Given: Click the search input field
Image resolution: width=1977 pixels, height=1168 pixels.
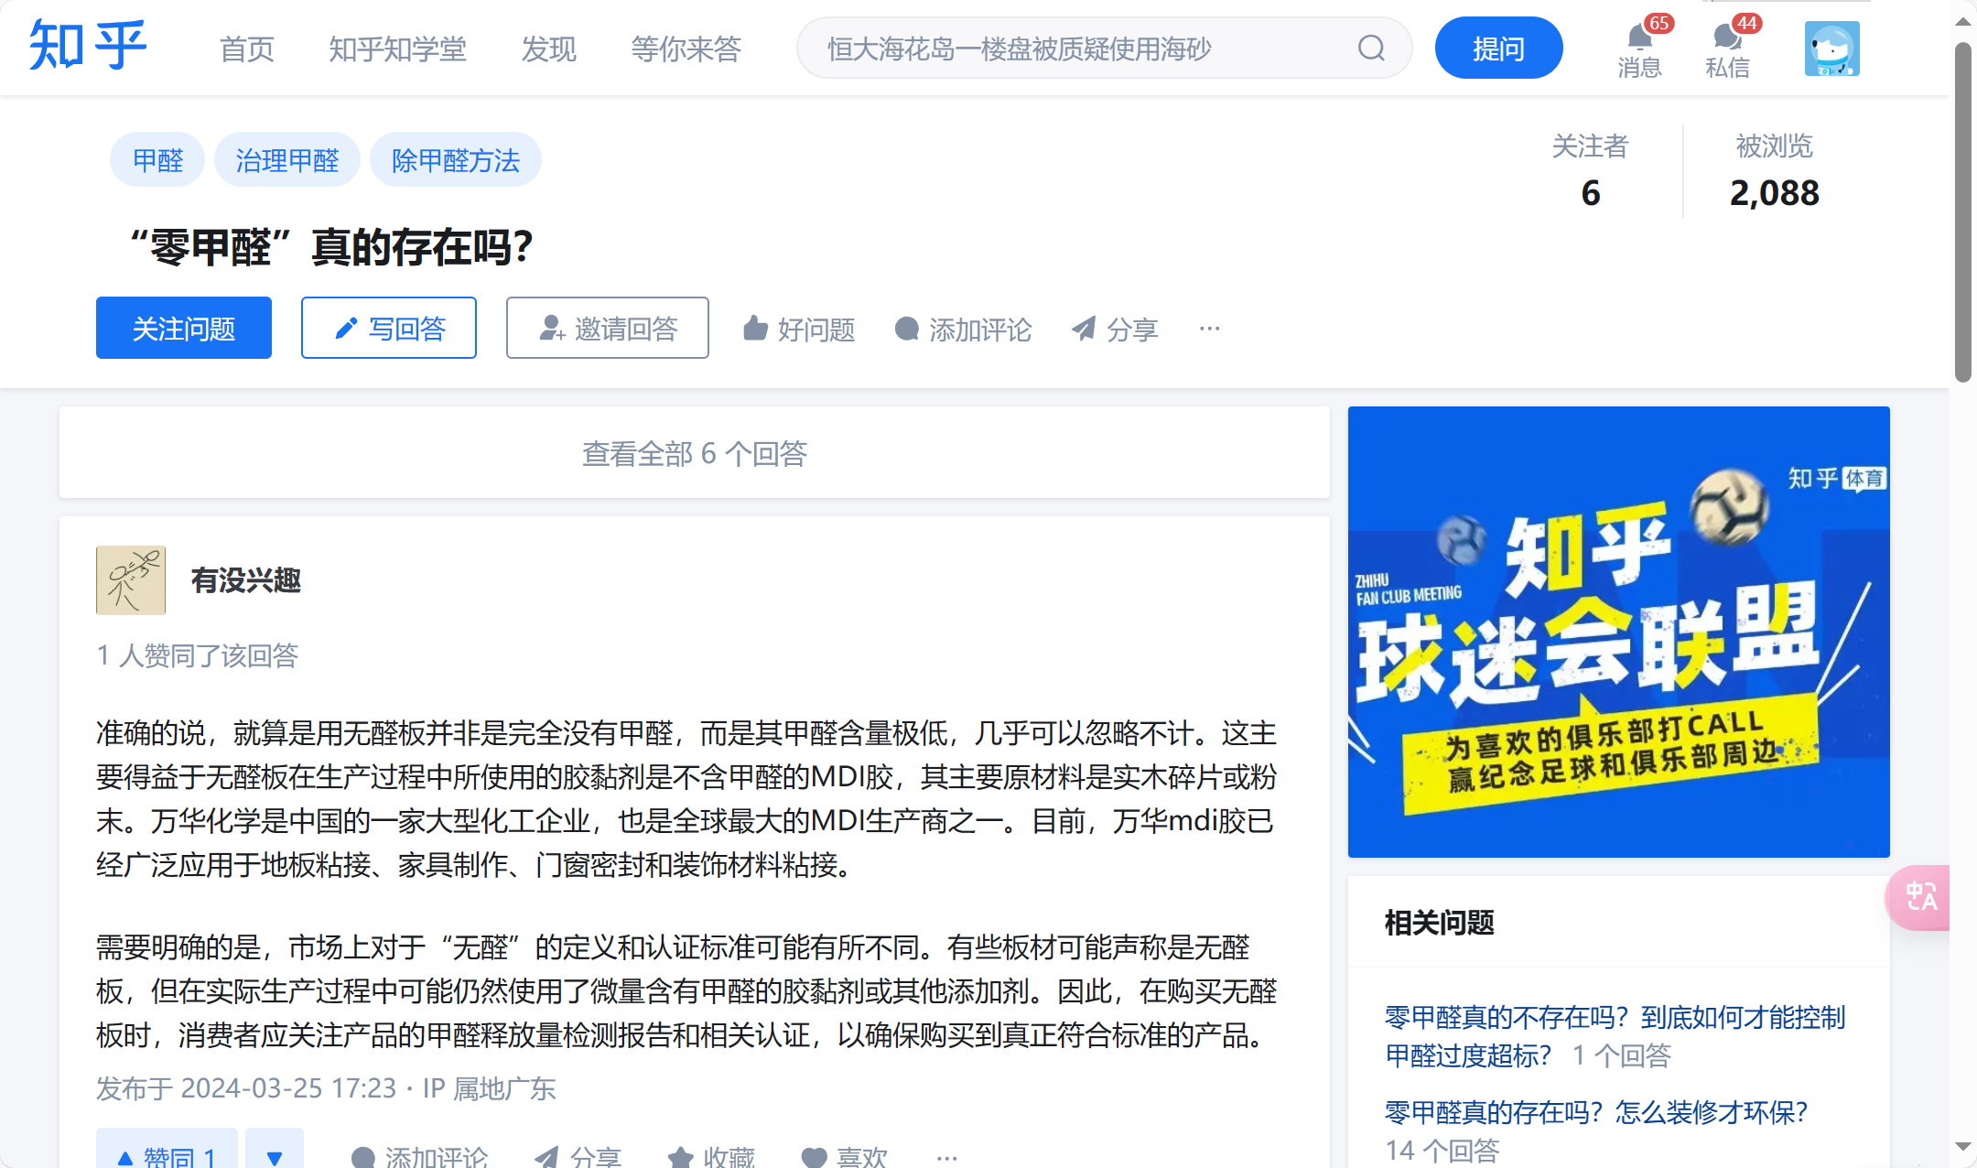Looking at the screenshot, I should (1080, 49).
